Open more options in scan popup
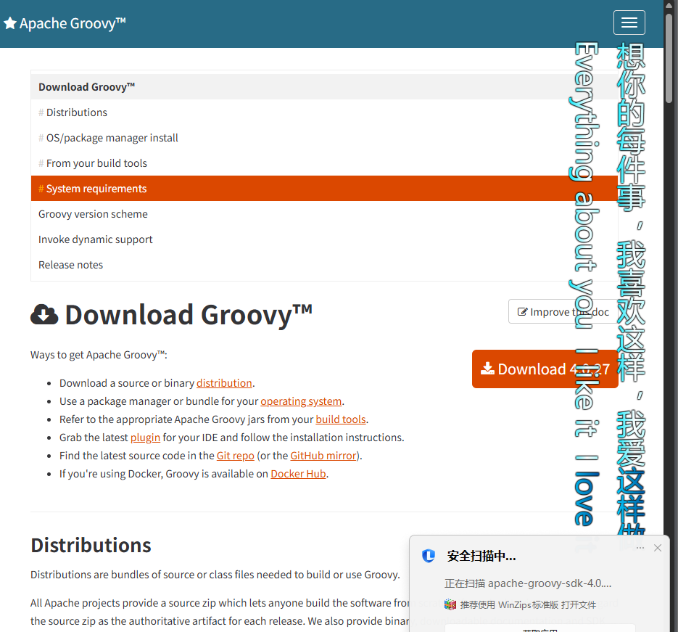 click(640, 548)
